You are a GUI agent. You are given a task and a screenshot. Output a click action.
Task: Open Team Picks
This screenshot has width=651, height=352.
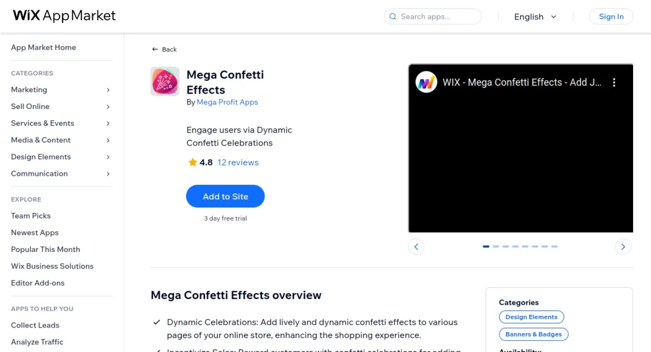(x=30, y=216)
